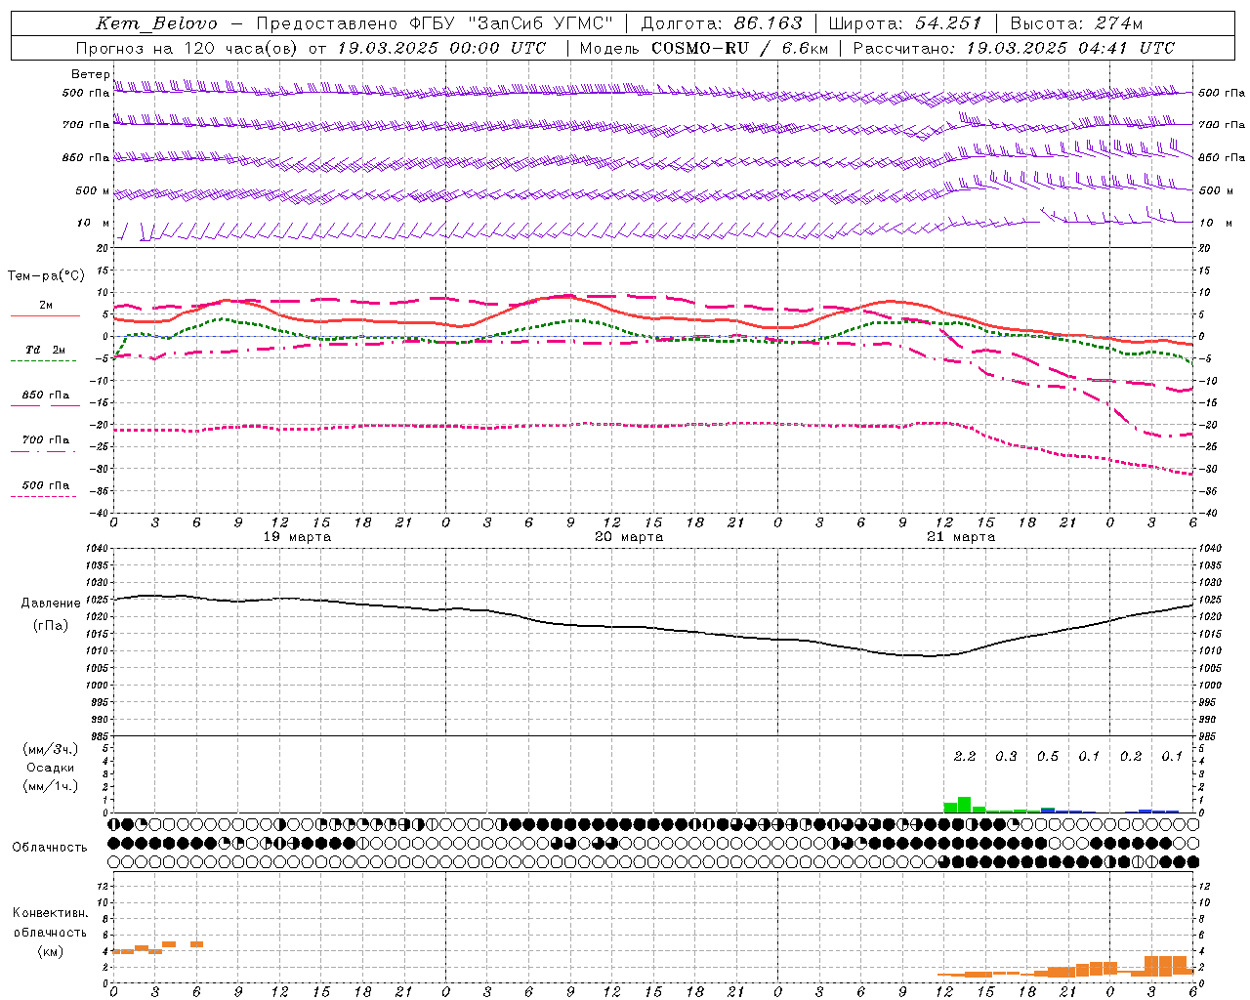Viewport: 1250px width, 1000px height.
Task: Click the Осадки precipitation label
Action: point(51,768)
